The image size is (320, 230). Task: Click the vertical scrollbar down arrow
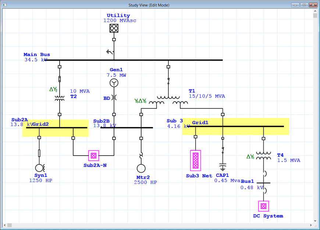tap(315, 220)
